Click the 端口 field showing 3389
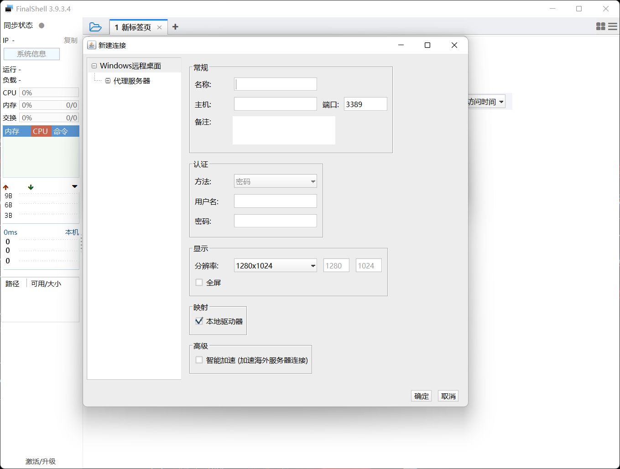The height and width of the screenshot is (469, 620). pyautogui.click(x=365, y=104)
